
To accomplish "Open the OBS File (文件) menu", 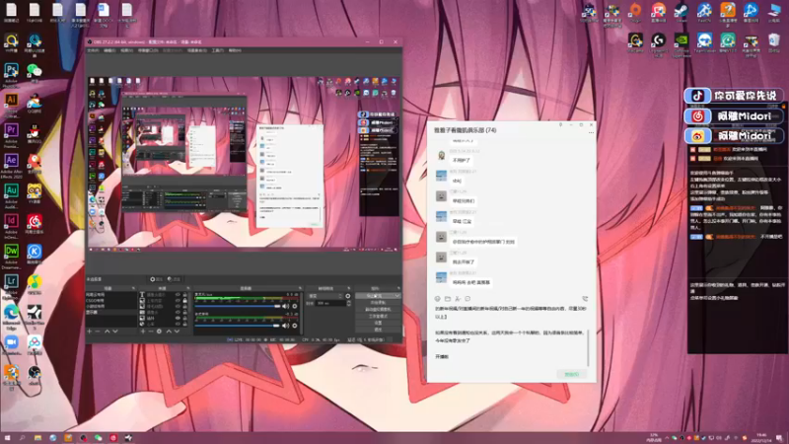I will pyautogui.click(x=93, y=50).
